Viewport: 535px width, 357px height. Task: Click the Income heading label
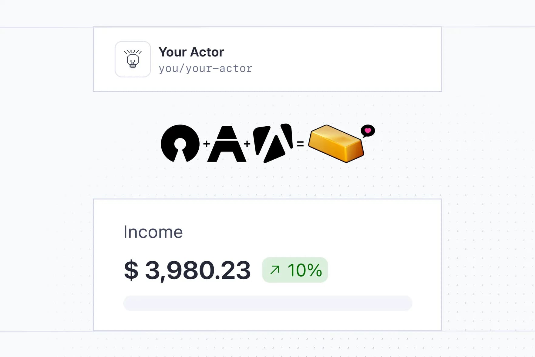[x=153, y=232]
